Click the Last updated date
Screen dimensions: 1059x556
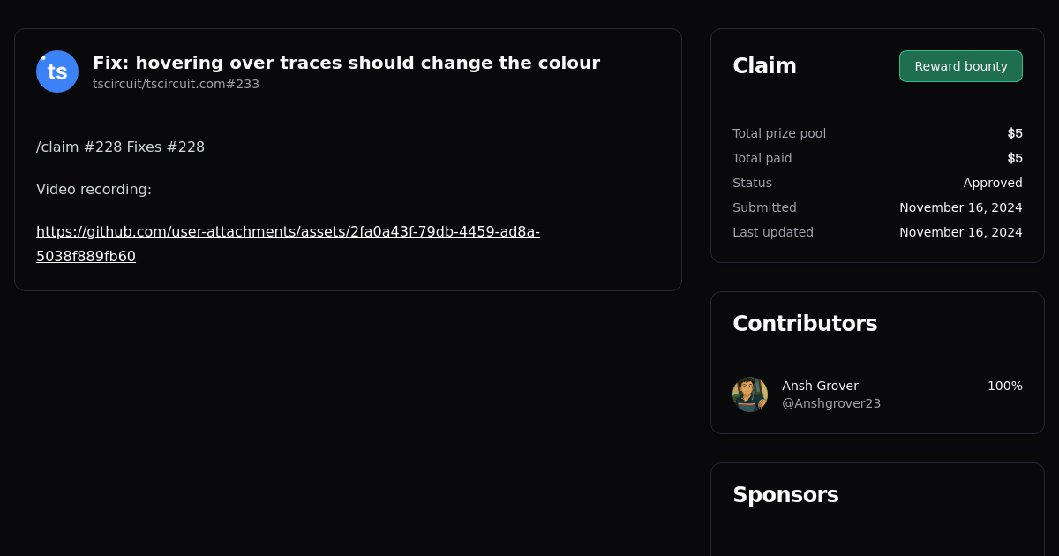tap(960, 232)
